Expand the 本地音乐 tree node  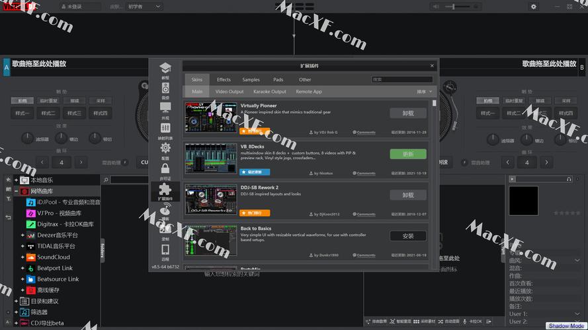pos(16,180)
